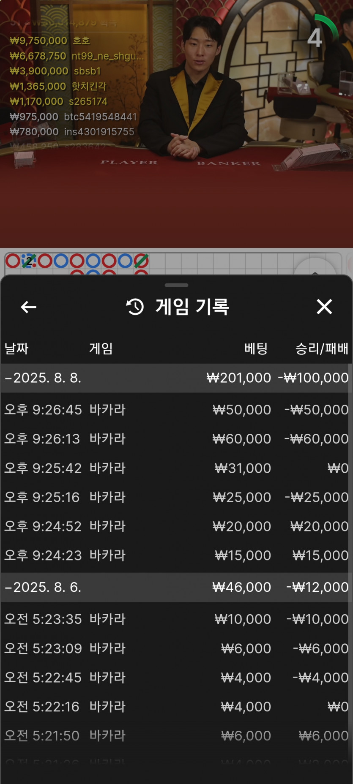This screenshot has height=784, width=353.
Task: Open the 오후 9:26:45 baccarat record
Action: click(176, 409)
